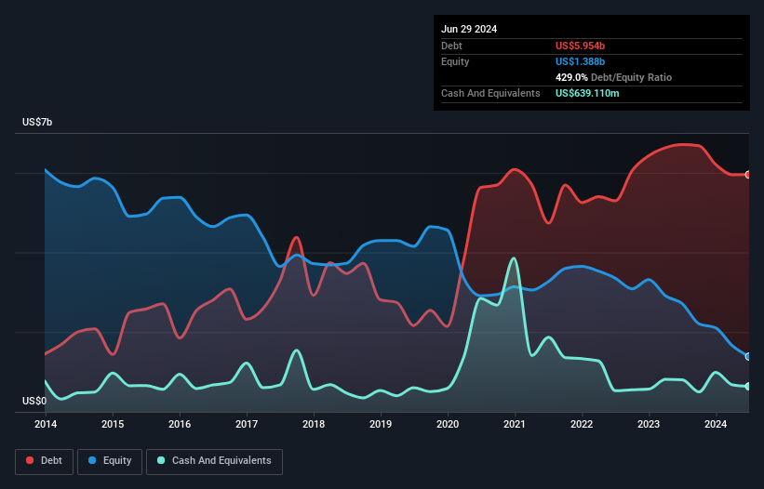Click the 2018 x-axis label
The width and height of the screenshot is (764, 489).
point(314,424)
